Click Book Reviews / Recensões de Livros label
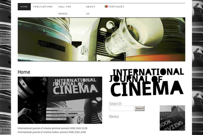 pyautogui.click(x=68, y=115)
